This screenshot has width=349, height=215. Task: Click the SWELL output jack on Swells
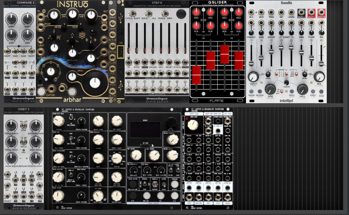pyautogui.click(x=301, y=12)
